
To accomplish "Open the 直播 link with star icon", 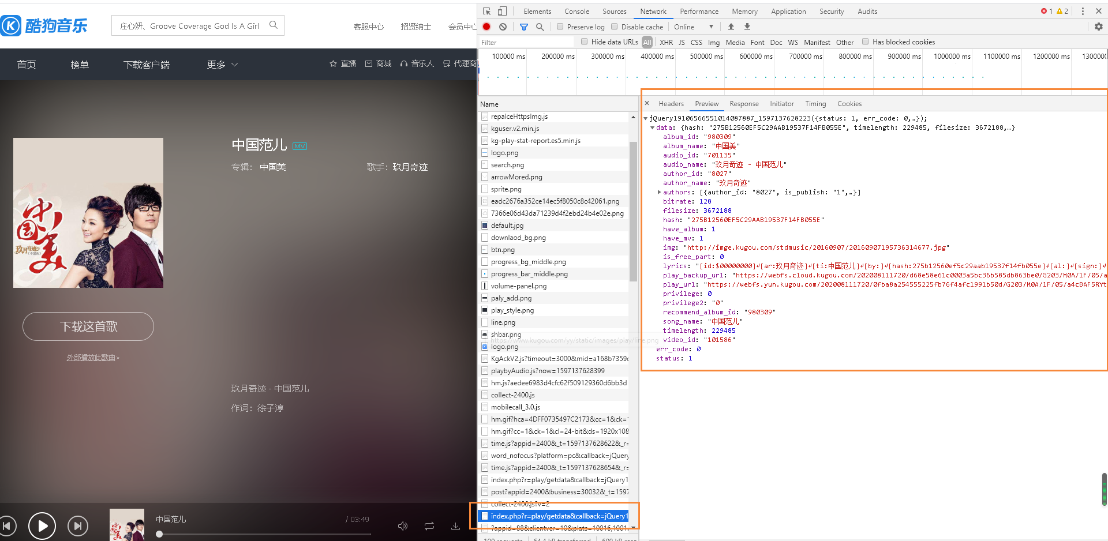I will point(343,63).
